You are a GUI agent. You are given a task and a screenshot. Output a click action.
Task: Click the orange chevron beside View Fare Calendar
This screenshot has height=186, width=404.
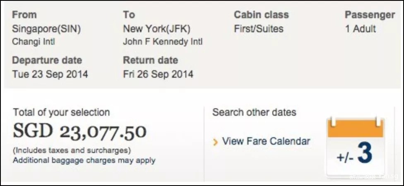(215, 143)
